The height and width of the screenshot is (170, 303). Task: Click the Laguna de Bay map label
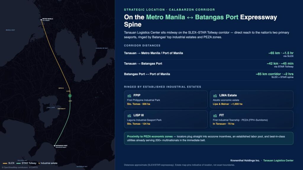102,48
